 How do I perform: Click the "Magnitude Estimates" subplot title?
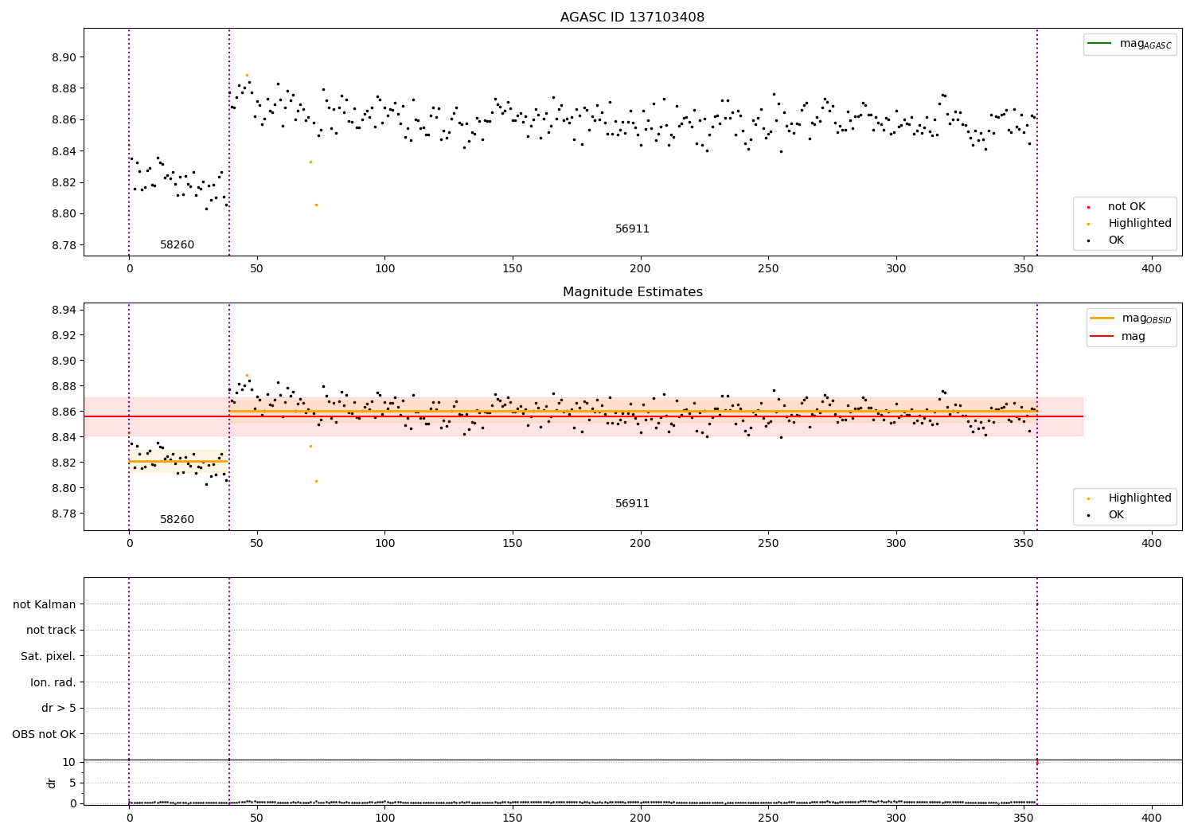click(632, 292)
